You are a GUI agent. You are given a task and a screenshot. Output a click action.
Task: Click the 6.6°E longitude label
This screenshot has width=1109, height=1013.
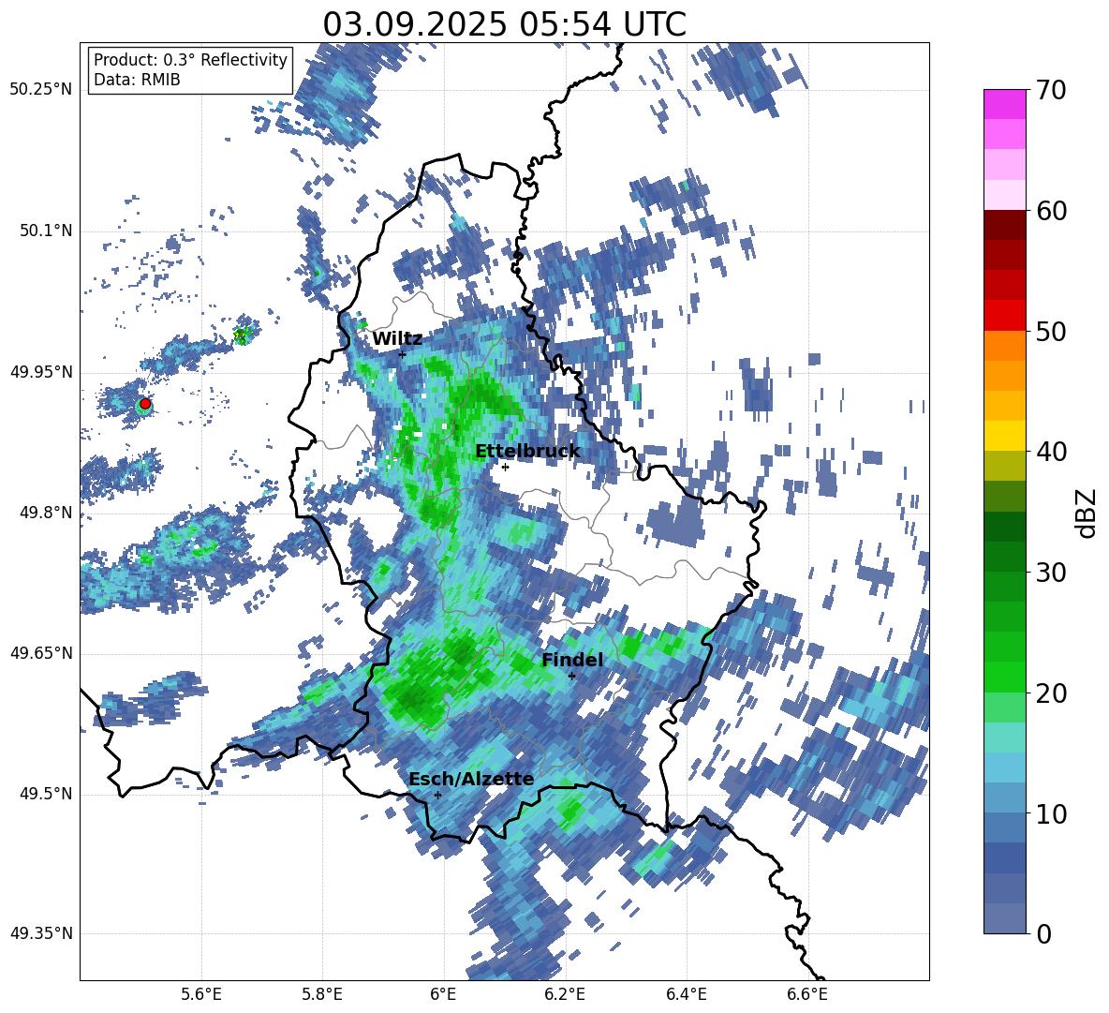(x=807, y=994)
